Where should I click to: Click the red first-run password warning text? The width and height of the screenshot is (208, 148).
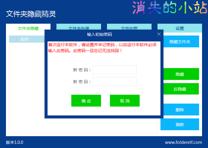click(102, 48)
